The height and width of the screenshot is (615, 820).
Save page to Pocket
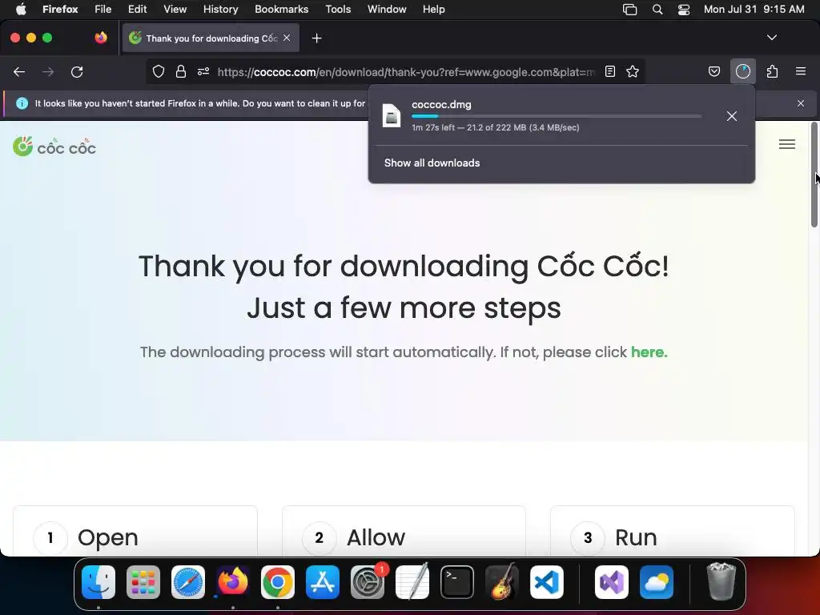coord(713,71)
